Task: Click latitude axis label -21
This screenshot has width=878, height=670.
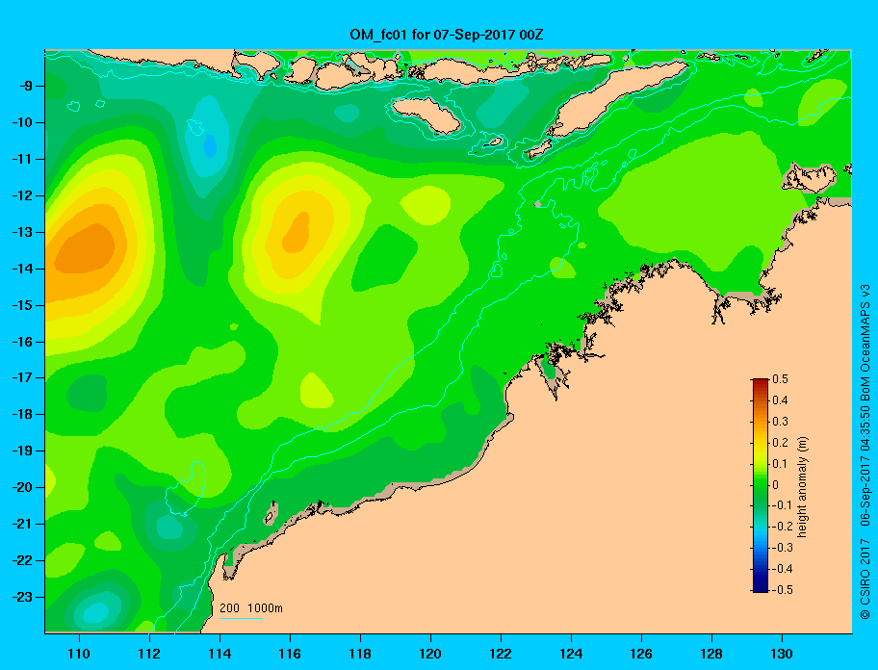Action: click(x=21, y=524)
